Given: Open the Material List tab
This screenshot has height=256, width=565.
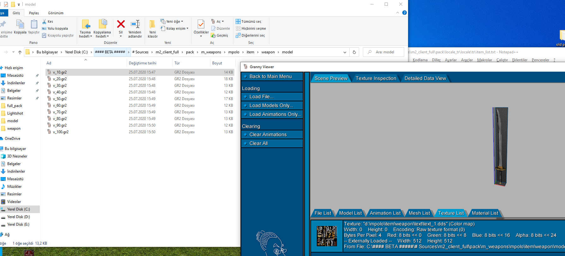Looking at the screenshot, I should click(485, 213).
